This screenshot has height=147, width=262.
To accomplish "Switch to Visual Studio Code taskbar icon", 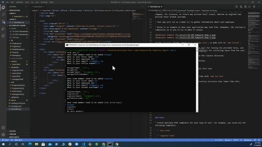I will tap(83, 144).
